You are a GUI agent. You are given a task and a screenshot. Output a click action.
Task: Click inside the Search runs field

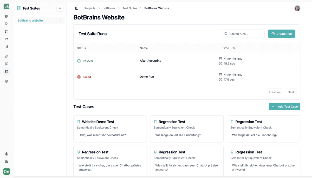click(243, 34)
